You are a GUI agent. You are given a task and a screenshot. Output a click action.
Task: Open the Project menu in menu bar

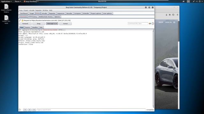coord(26,10)
